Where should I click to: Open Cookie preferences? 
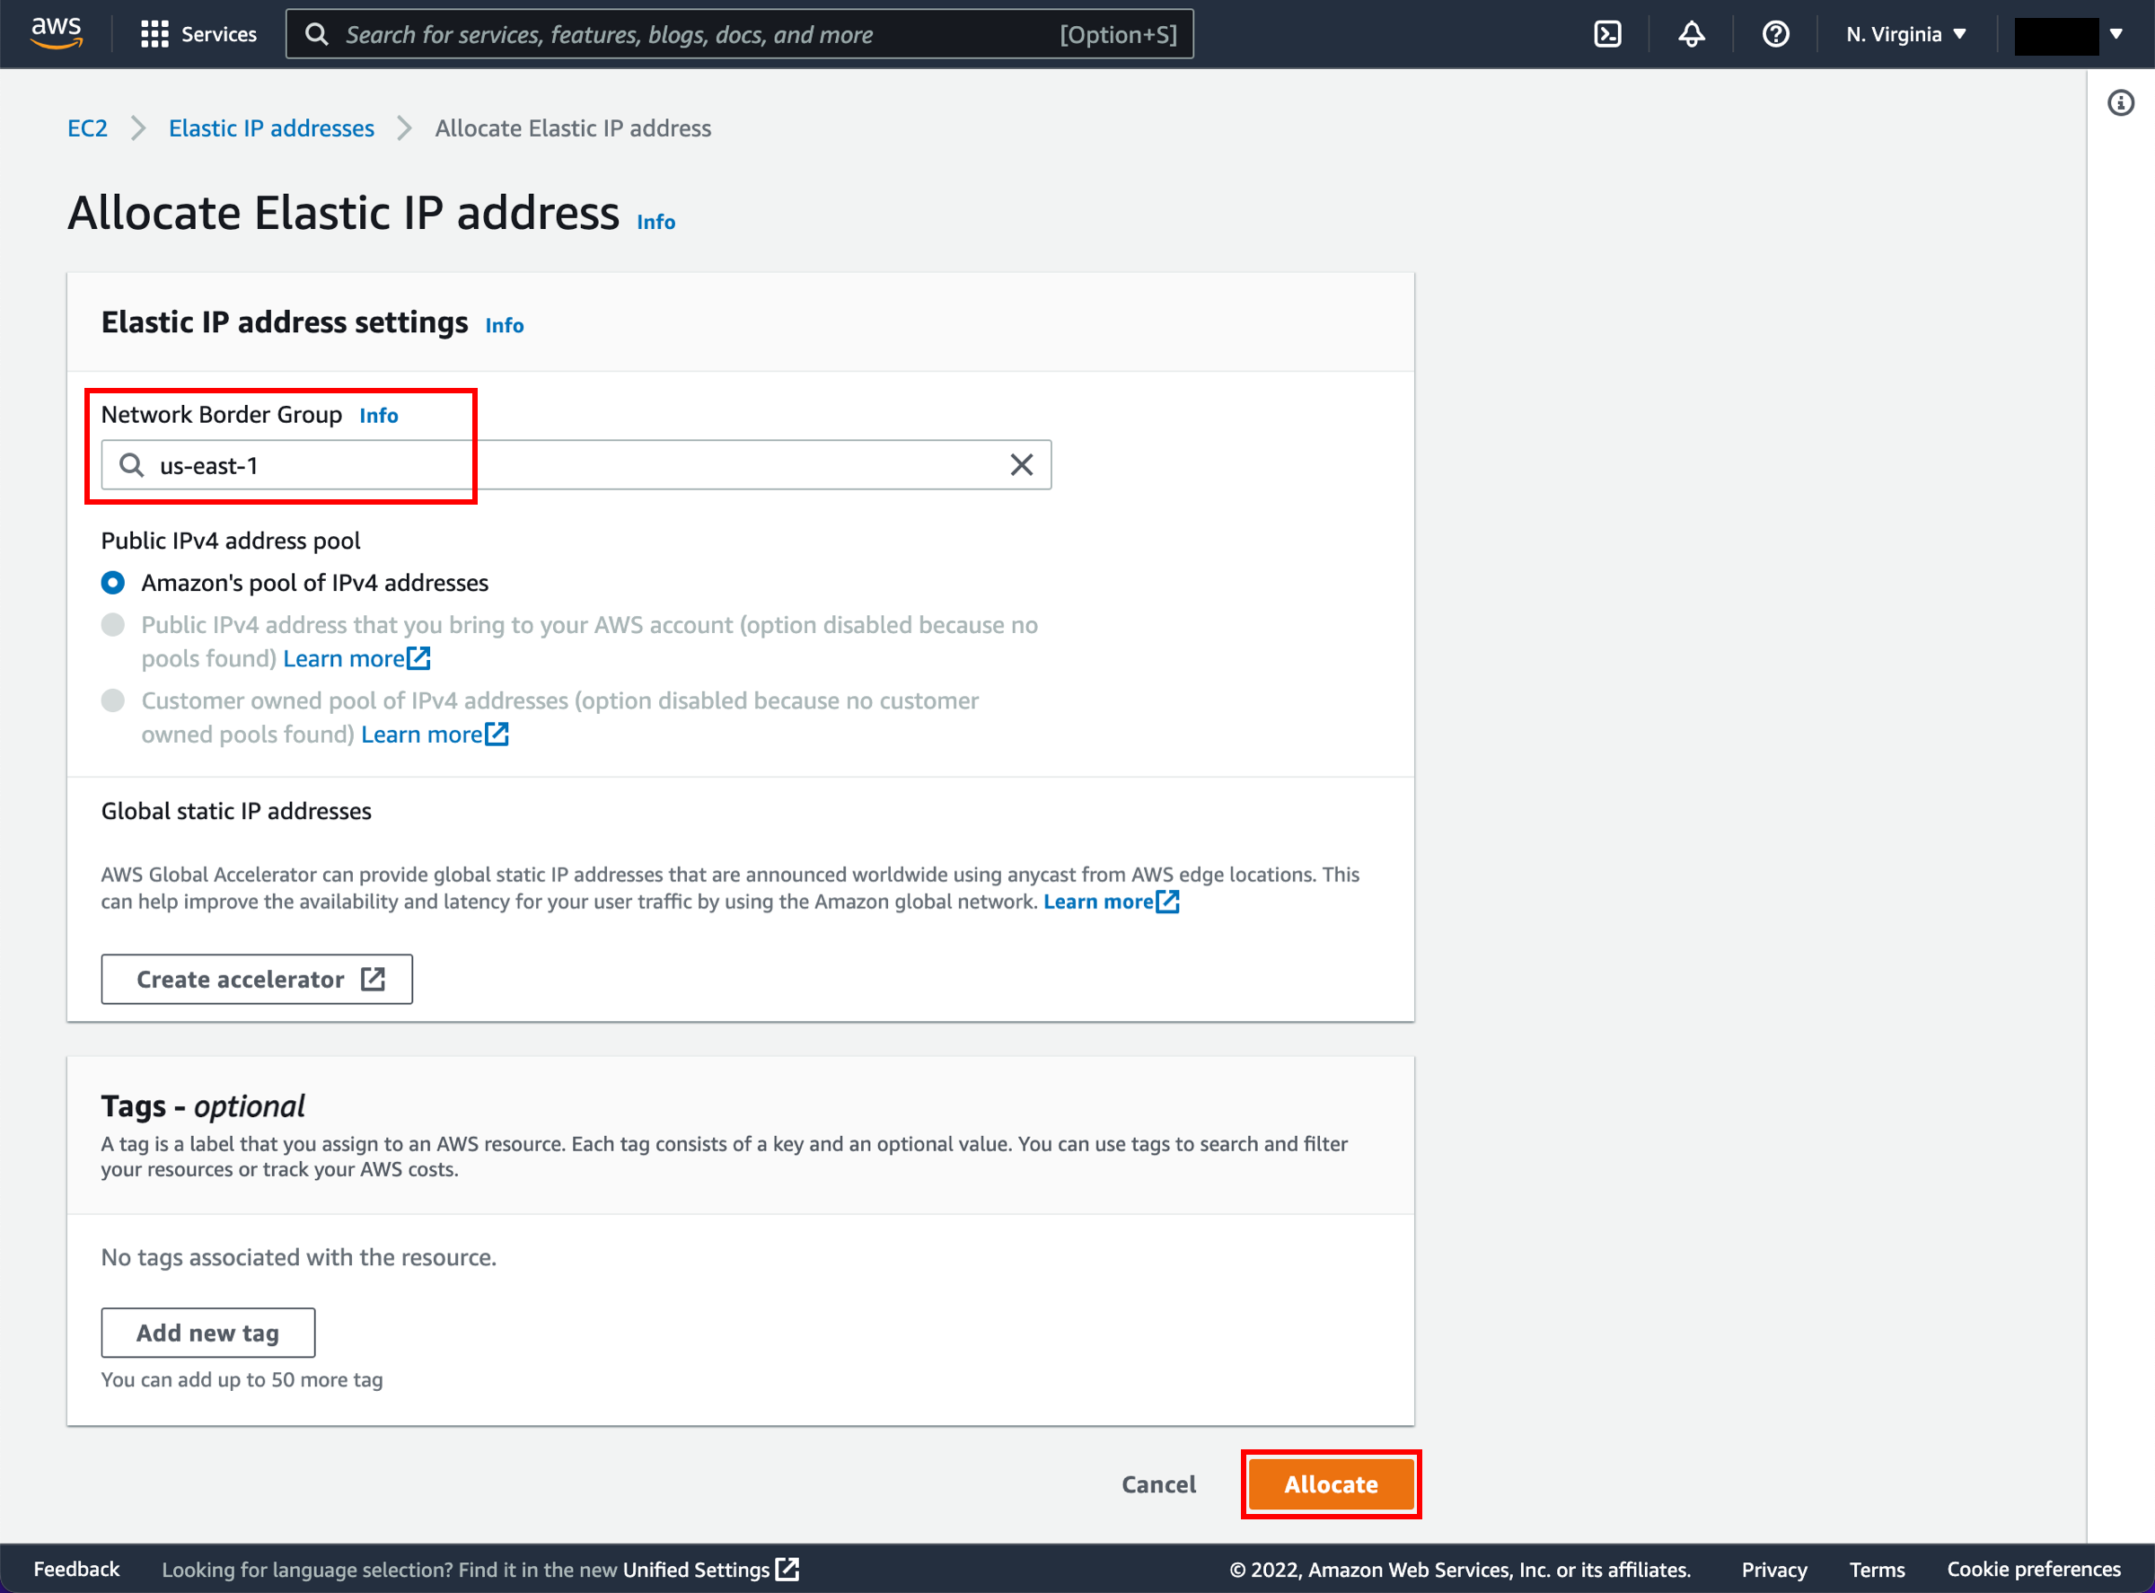point(2034,1569)
